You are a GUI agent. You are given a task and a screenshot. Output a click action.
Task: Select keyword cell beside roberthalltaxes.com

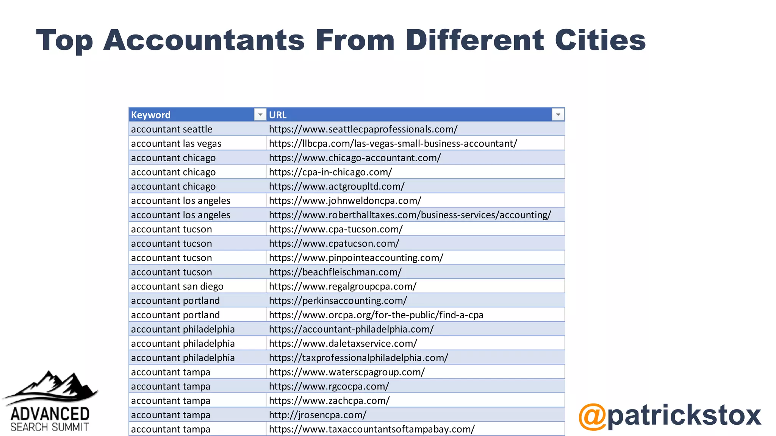click(x=198, y=215)
